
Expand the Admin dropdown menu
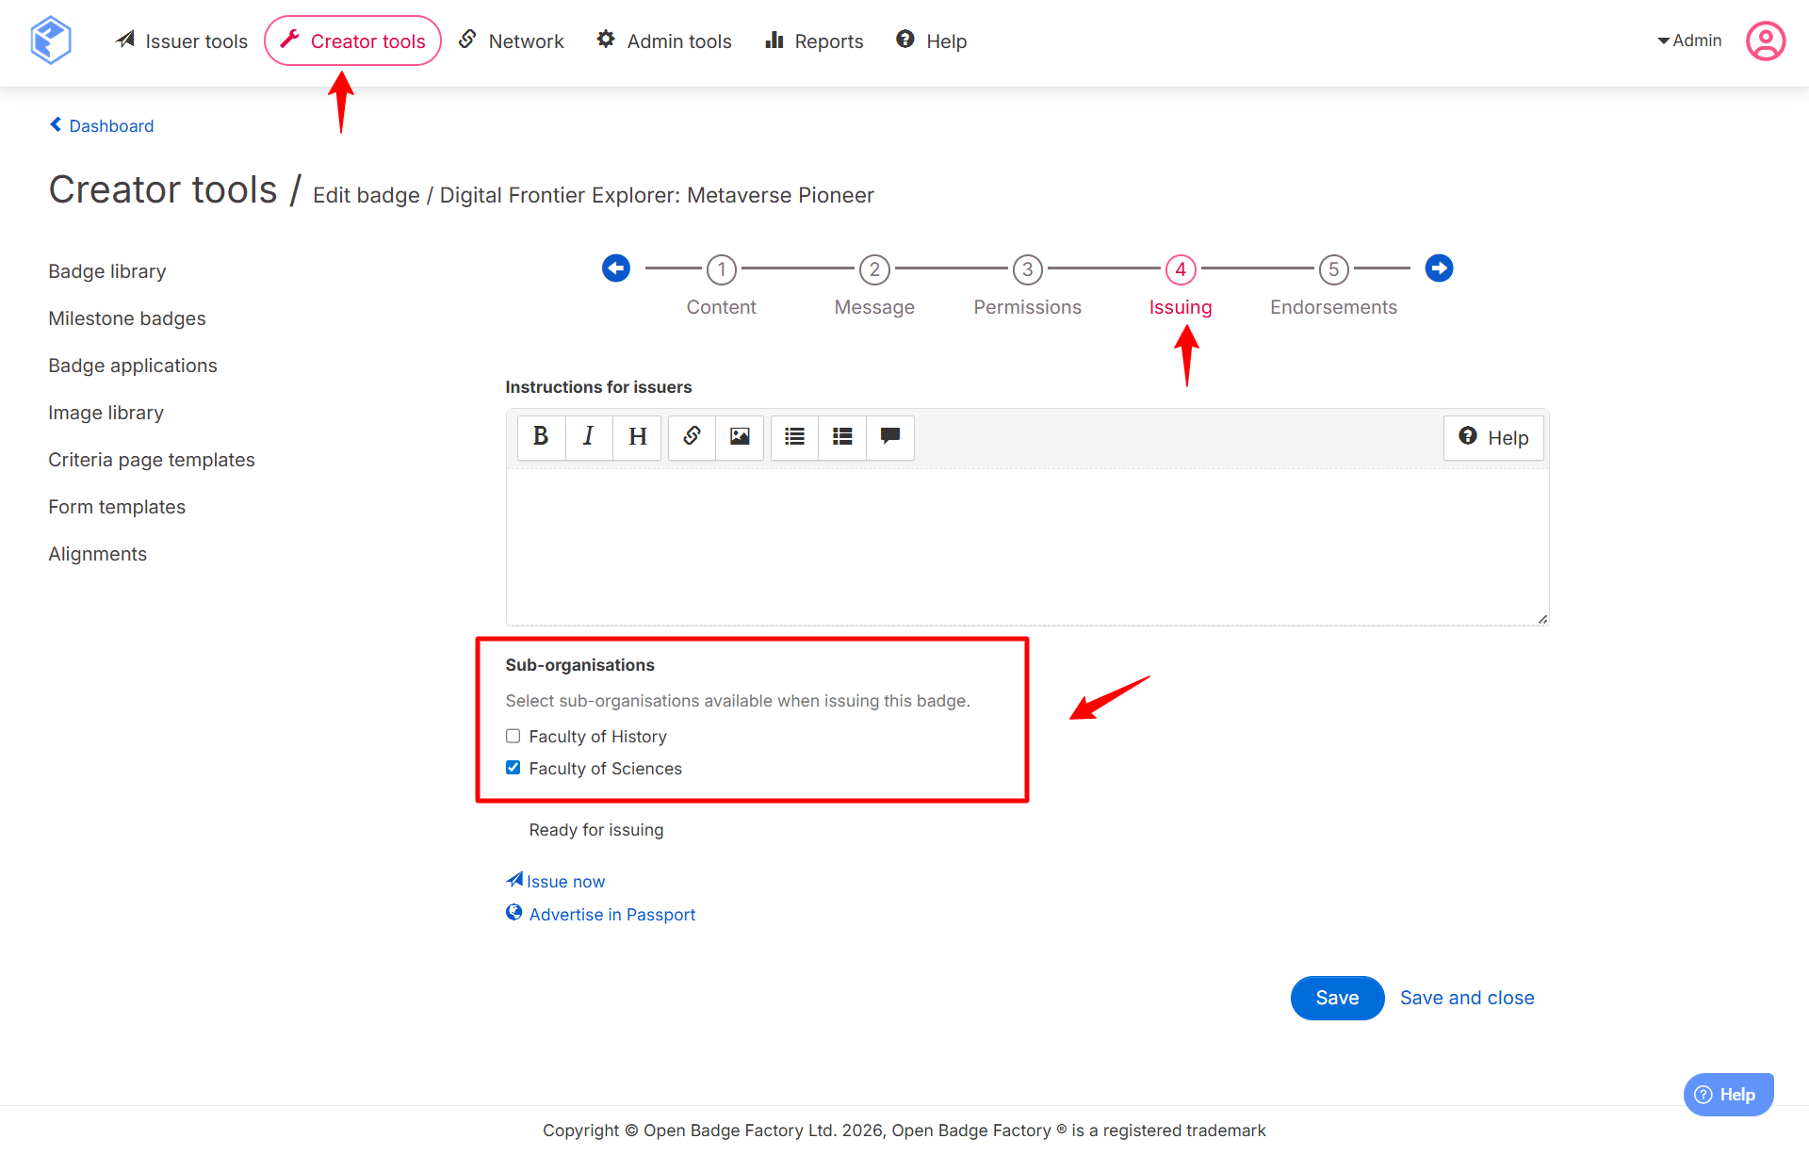coord(1689,41)
